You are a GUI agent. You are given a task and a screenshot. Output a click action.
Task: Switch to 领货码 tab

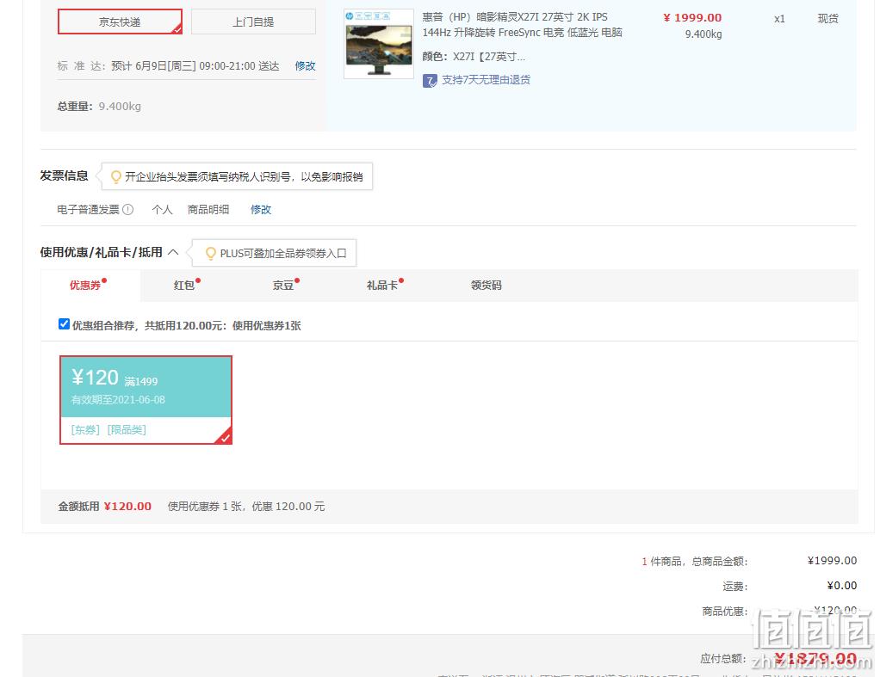click(486, 286)
